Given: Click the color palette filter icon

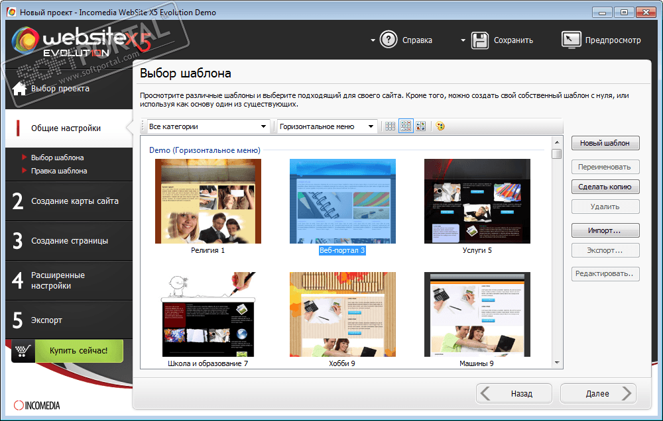Looking at the screenshot, I should (440, 126).
